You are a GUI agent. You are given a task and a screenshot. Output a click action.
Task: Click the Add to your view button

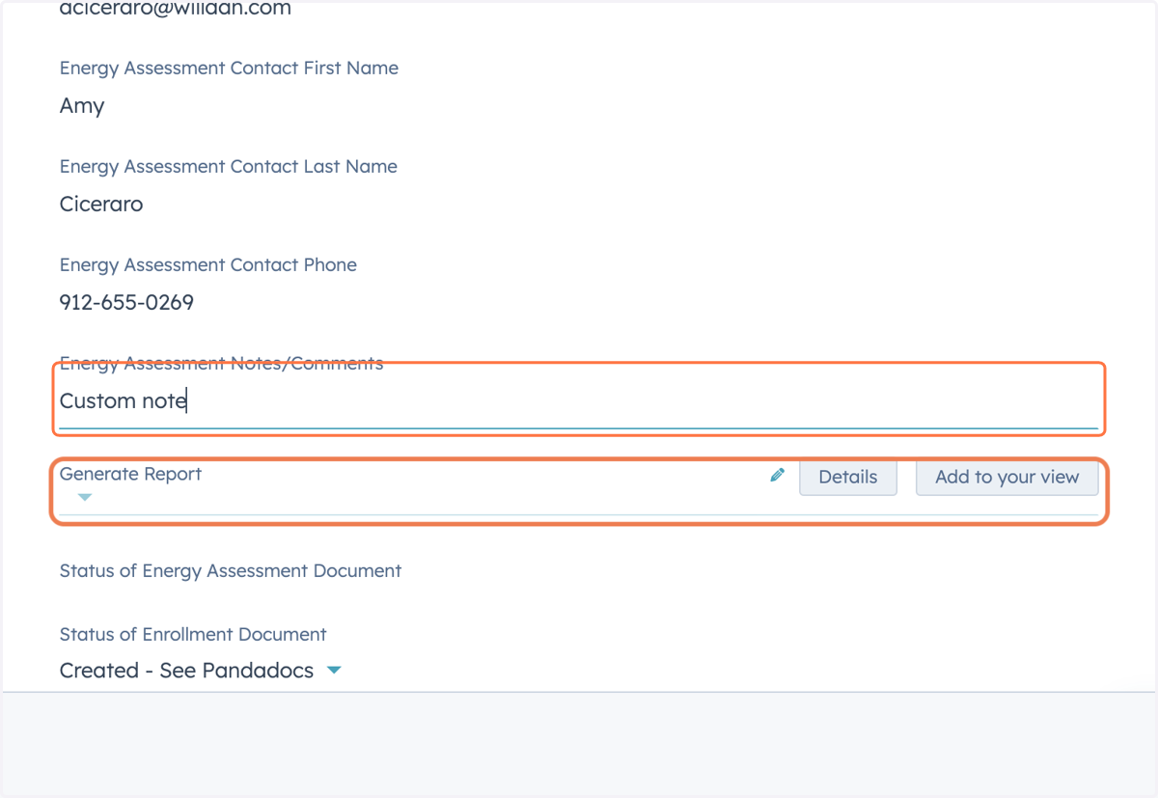point(1006,477)
